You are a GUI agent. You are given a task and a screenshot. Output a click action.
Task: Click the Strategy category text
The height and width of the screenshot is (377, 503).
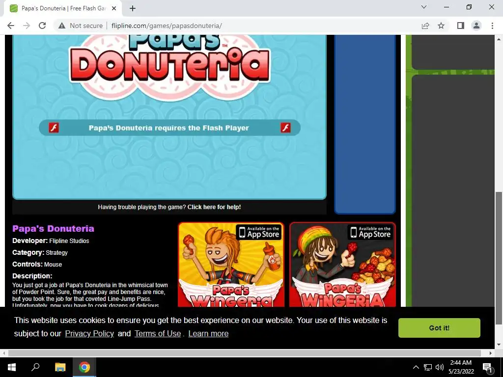(57, 253)
